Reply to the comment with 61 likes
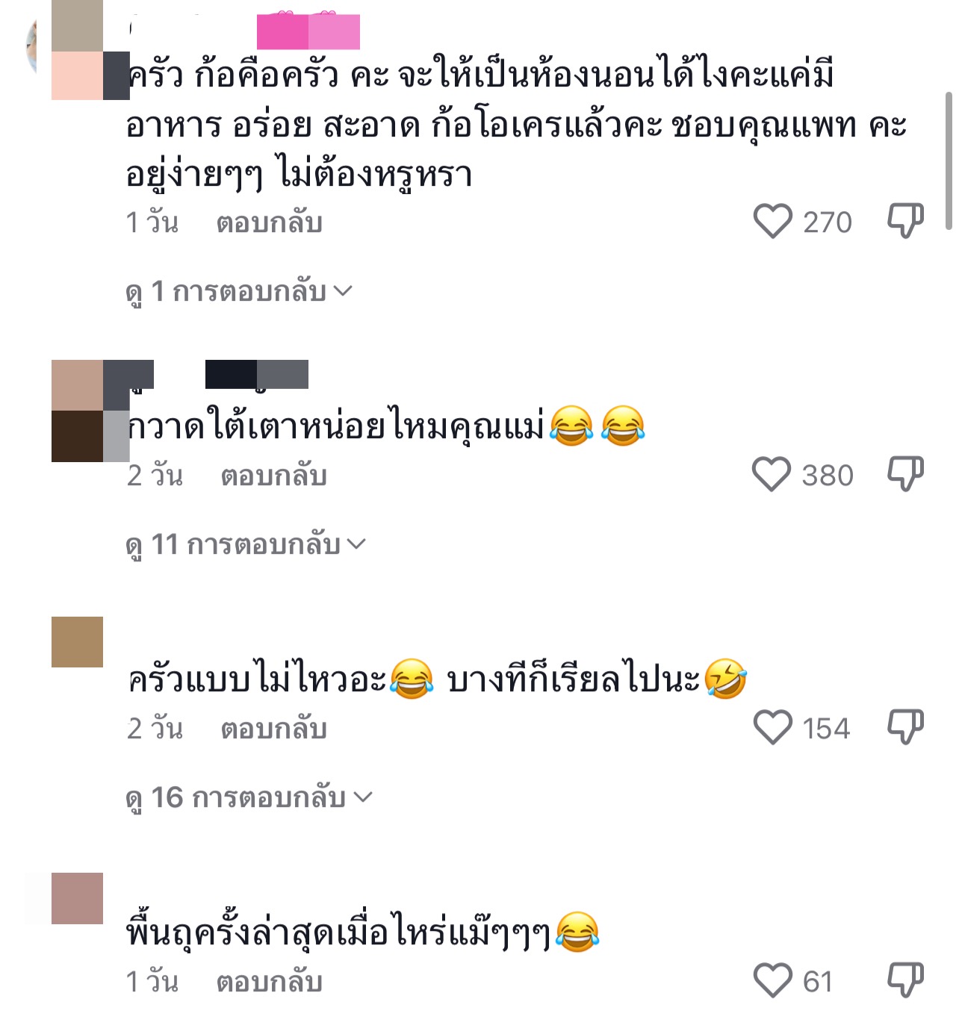 (x=269, y=982)
